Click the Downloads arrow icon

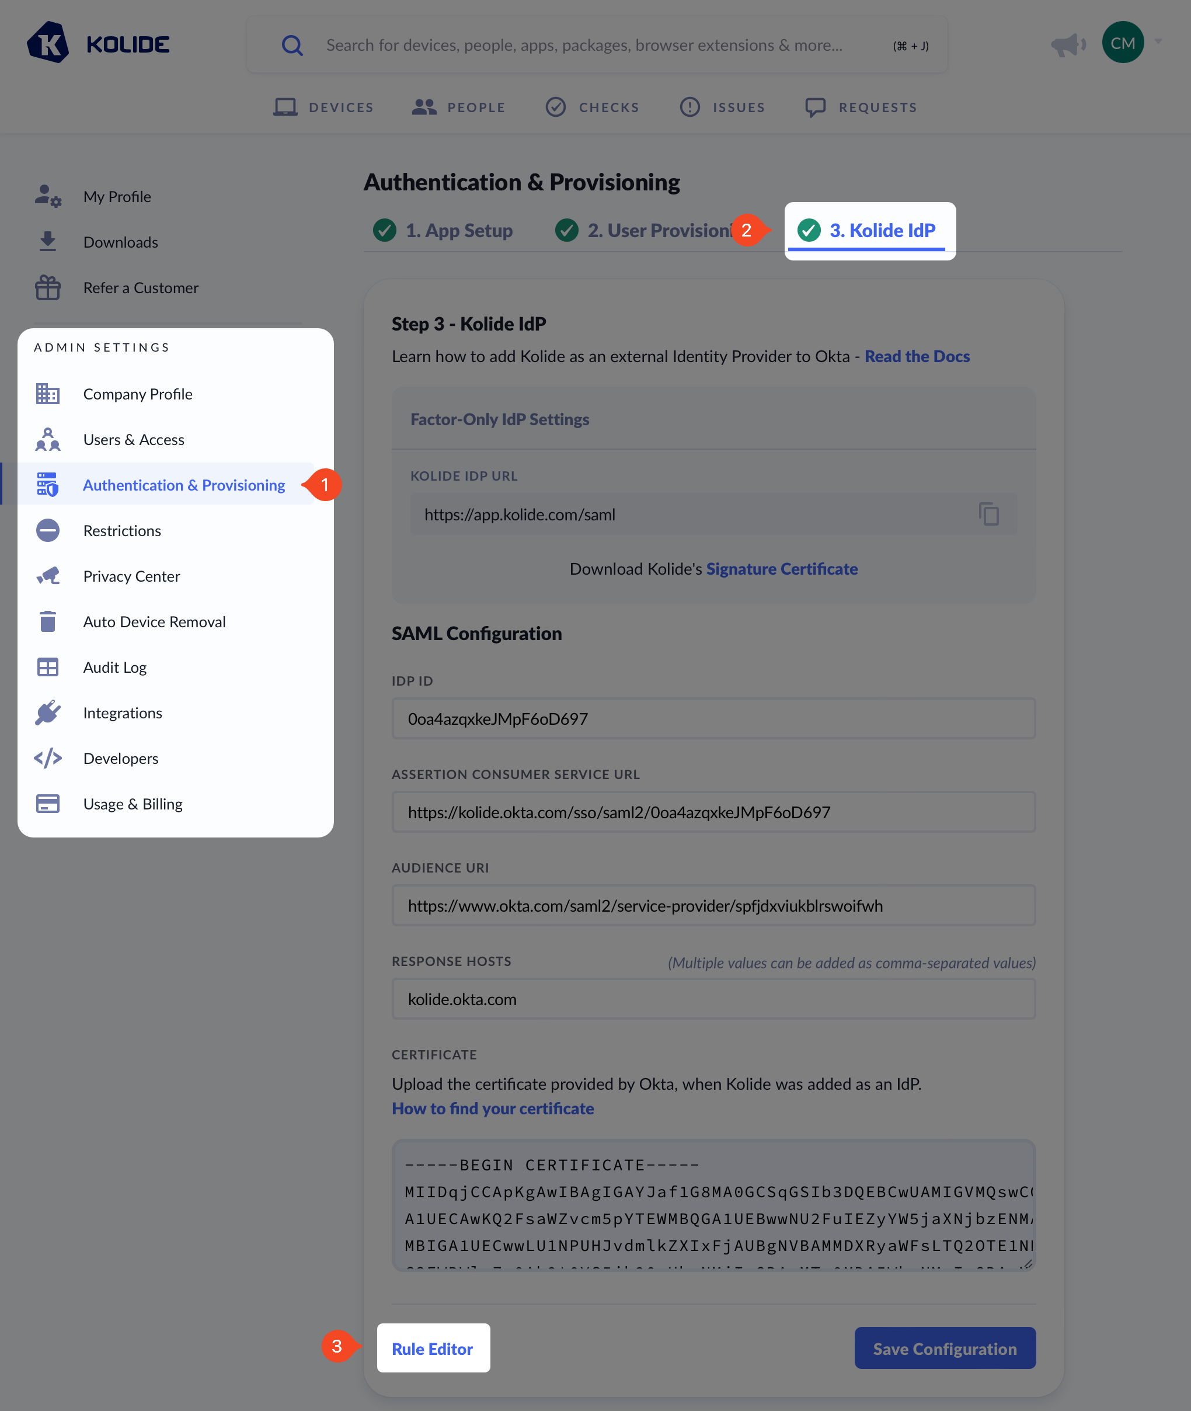click(x=48, y=242)
